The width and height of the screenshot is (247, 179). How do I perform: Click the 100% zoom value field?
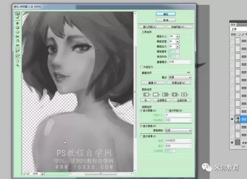35,174
